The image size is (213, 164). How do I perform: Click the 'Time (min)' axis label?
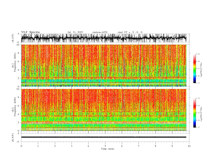(108, 149)
